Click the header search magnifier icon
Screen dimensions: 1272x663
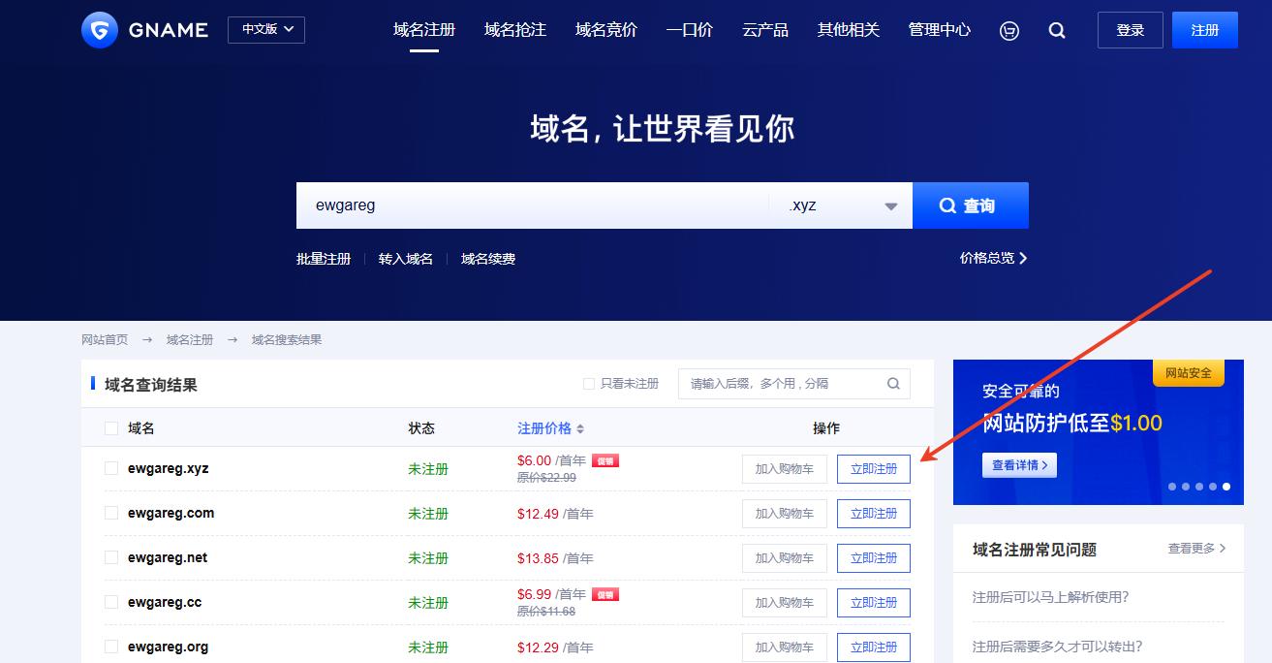[x=1057, y=30]
